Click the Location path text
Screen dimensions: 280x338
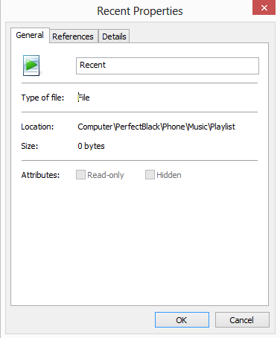(x=156, y=127)
